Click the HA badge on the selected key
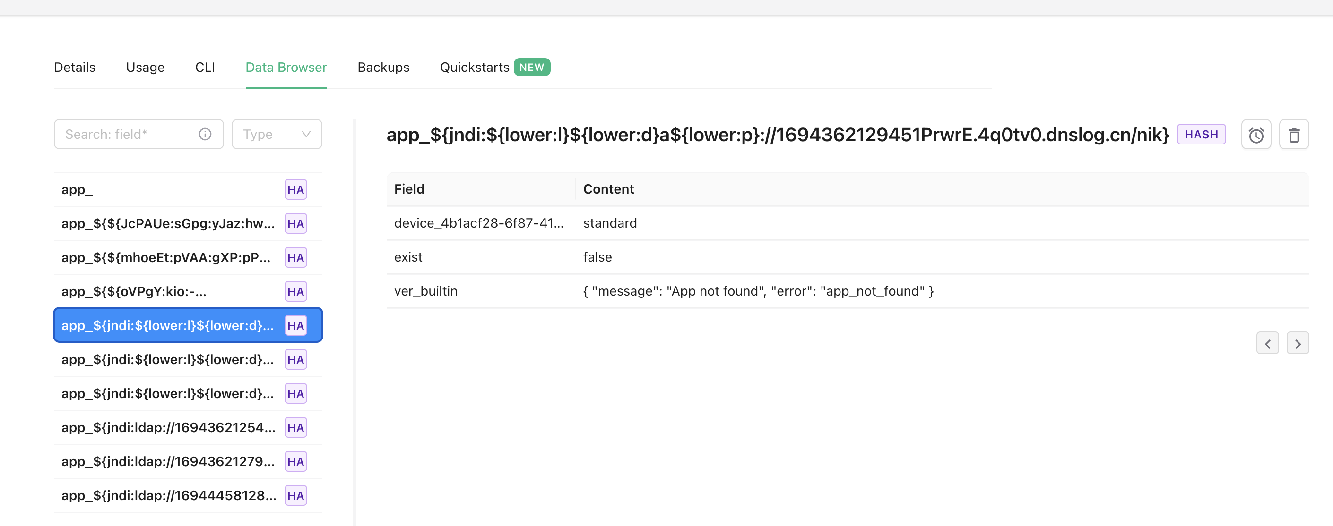The width and height of the screenshot is (1333, 526). coord(295,325)
